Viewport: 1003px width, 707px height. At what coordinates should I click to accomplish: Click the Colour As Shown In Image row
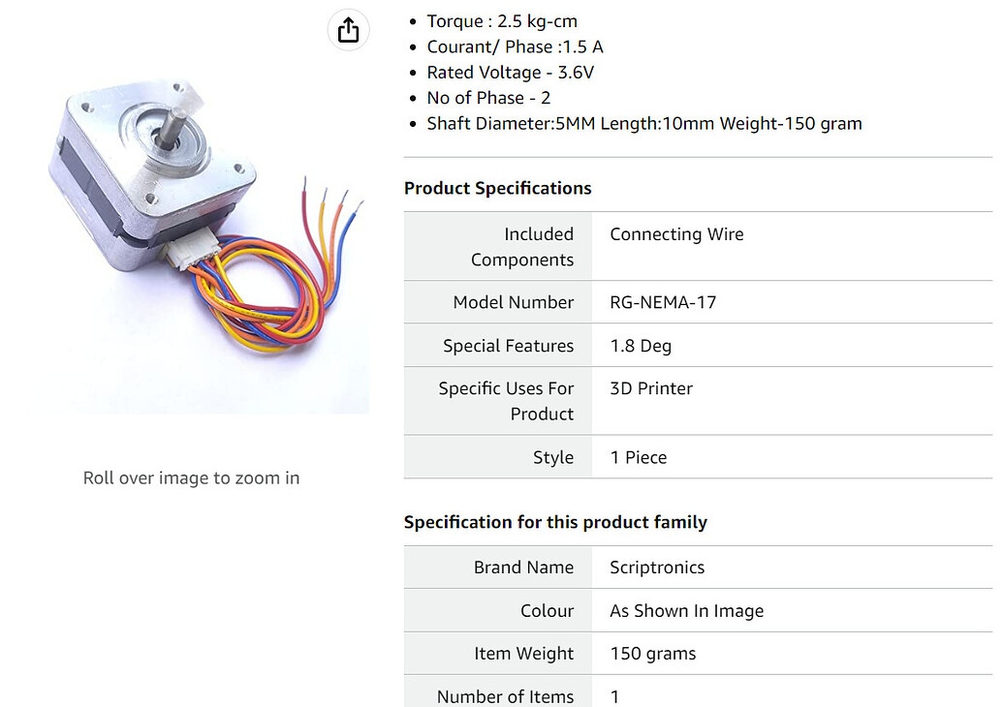[686, 610]
